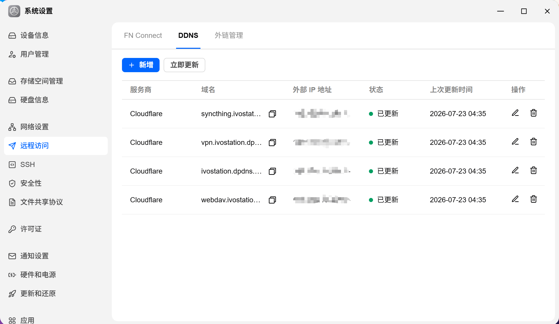Screen dimensions: 559x324
Task: Switch to the FN Connect tab
Action: point(143,35)
